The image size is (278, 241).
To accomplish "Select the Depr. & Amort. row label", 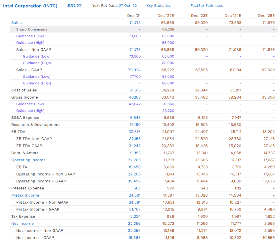I will click(25, 153).
